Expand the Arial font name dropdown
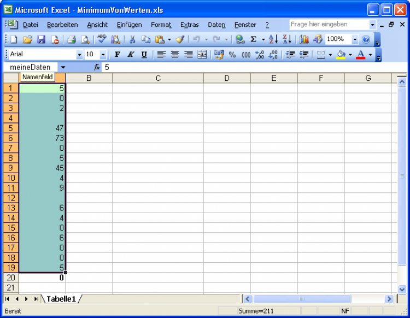Screen dimensions: 410x318 point(79,55)
